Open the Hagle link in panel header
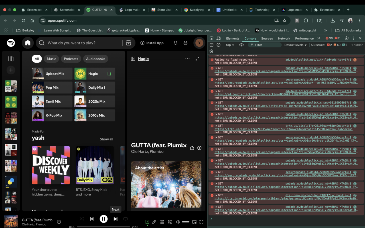This screenshot has width=365, height=228. 143,59
